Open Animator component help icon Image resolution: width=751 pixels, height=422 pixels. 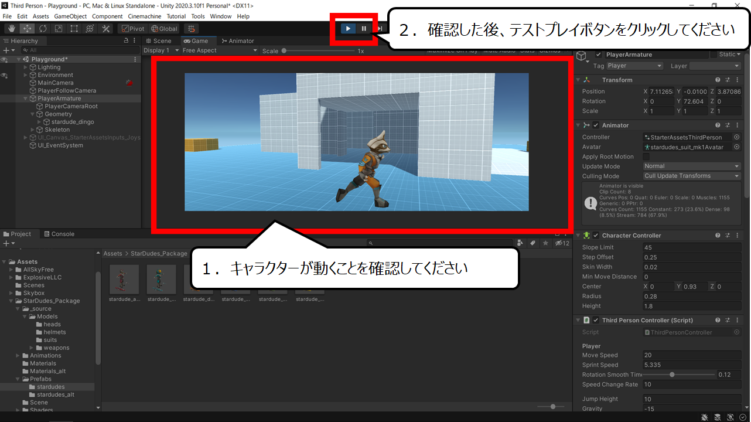[718, 125]
